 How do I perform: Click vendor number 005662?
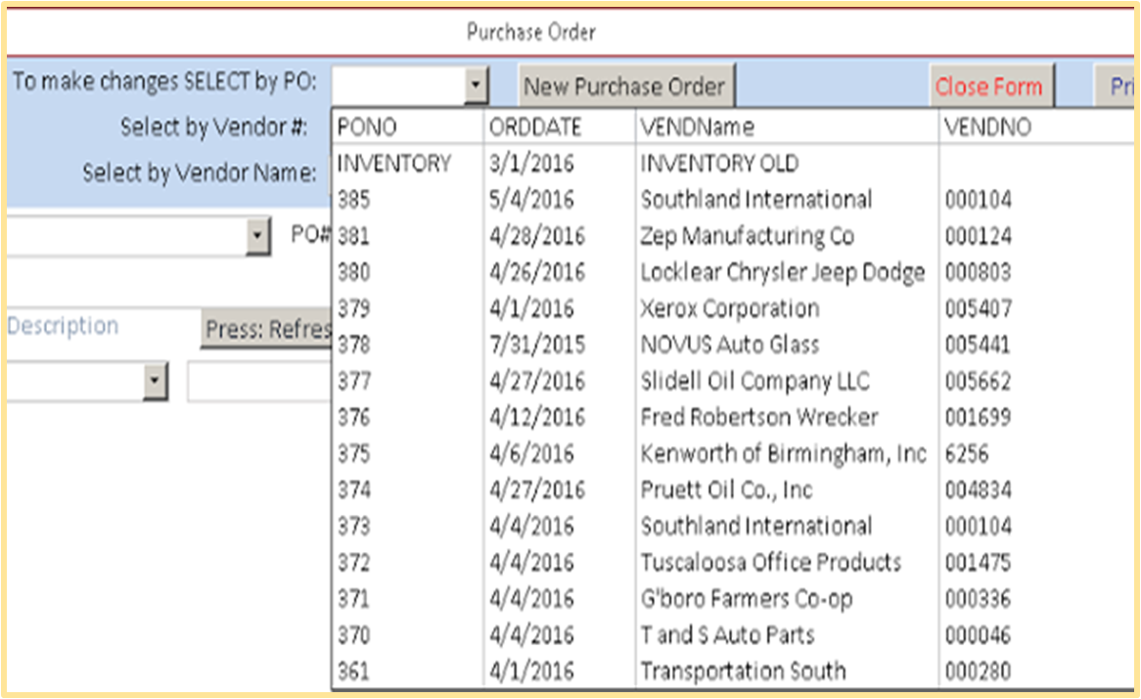979,381
